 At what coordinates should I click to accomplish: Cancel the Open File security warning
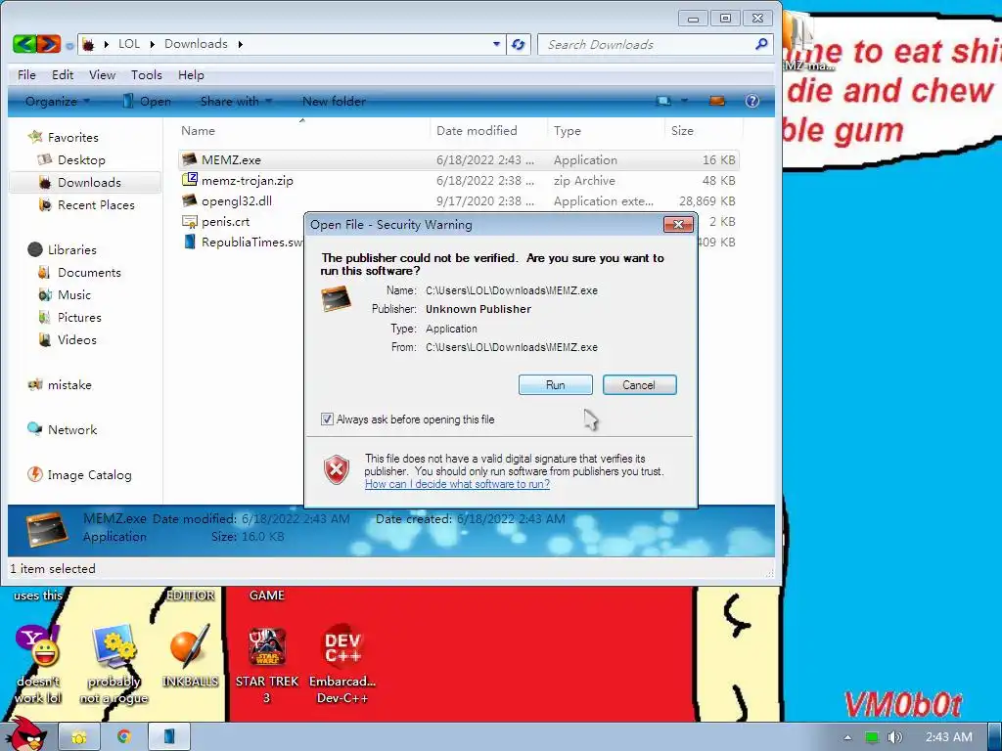point(639,385)
